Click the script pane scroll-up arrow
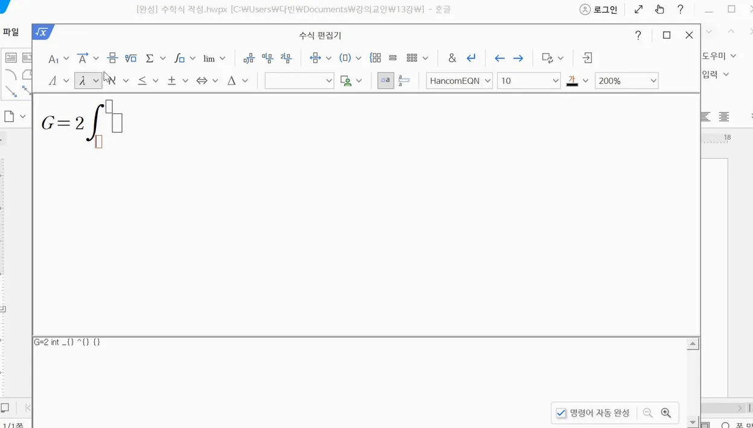This screenshot has height=428, width=753. (693, 344)
